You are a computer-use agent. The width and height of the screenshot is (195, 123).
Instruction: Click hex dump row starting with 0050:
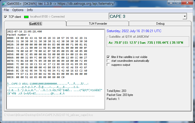[47, 54]
